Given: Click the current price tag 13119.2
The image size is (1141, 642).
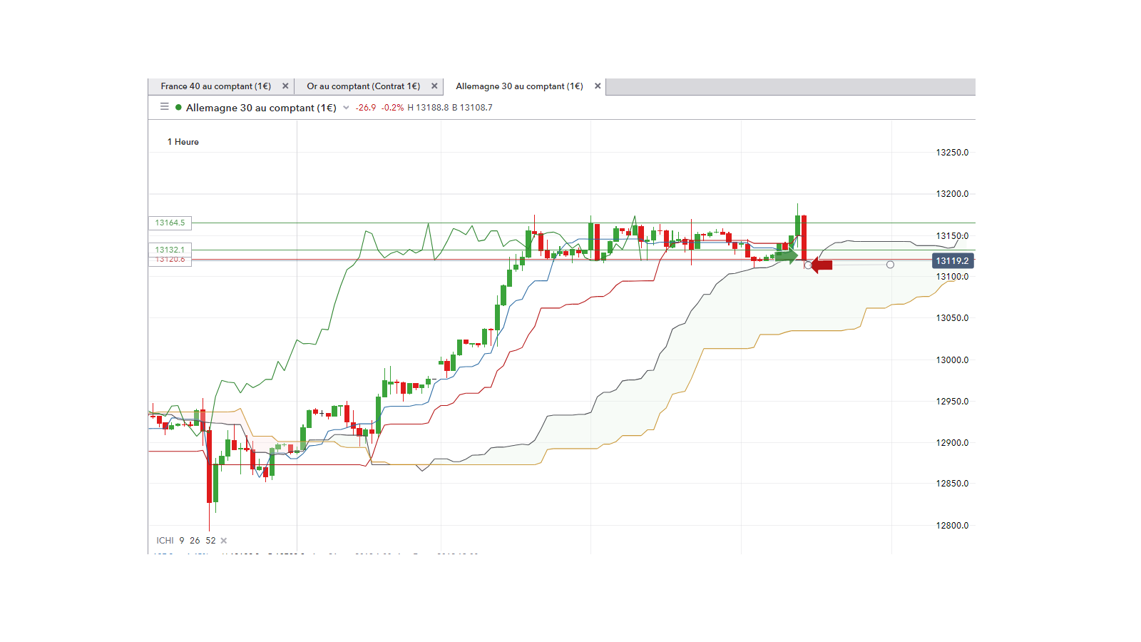Looking at the screenshot, I should [953, 261].
